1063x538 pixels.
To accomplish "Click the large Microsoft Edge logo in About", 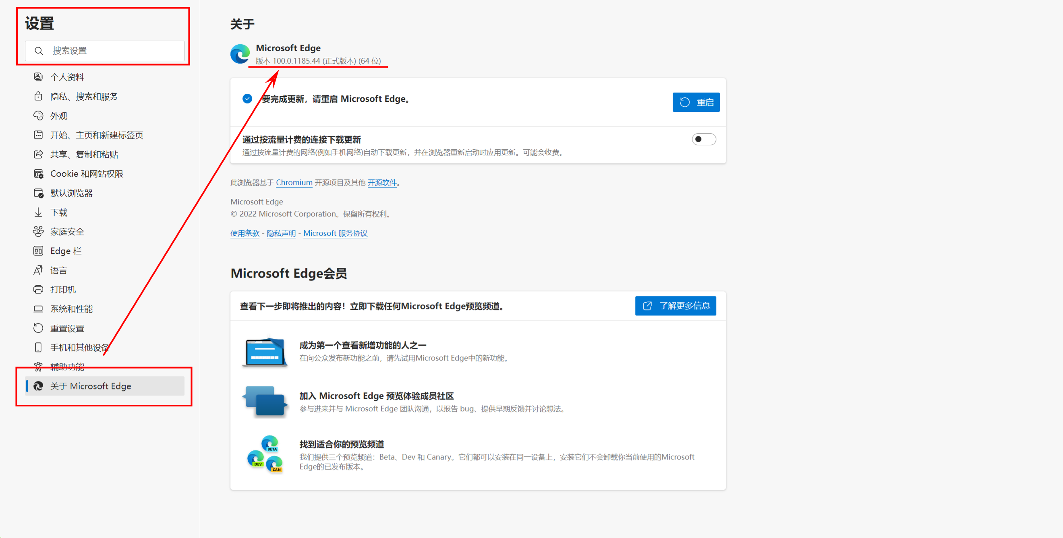I will pyautogui.click(x=240, y=54).
